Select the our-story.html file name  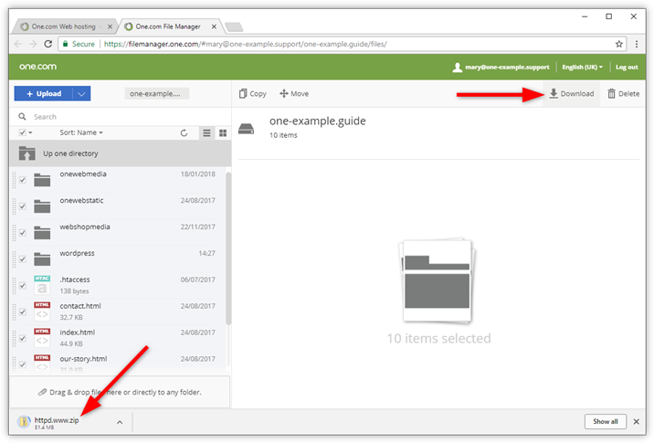(x=83, y=359)
